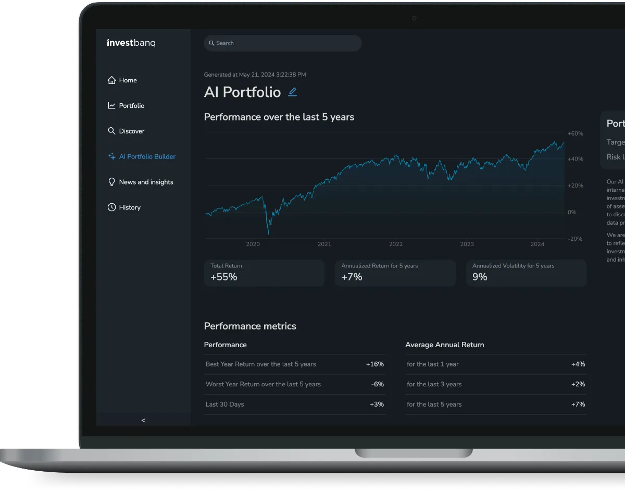Select the Portfolio menu label
625x491 pixels.
click(x=132, y=106)
